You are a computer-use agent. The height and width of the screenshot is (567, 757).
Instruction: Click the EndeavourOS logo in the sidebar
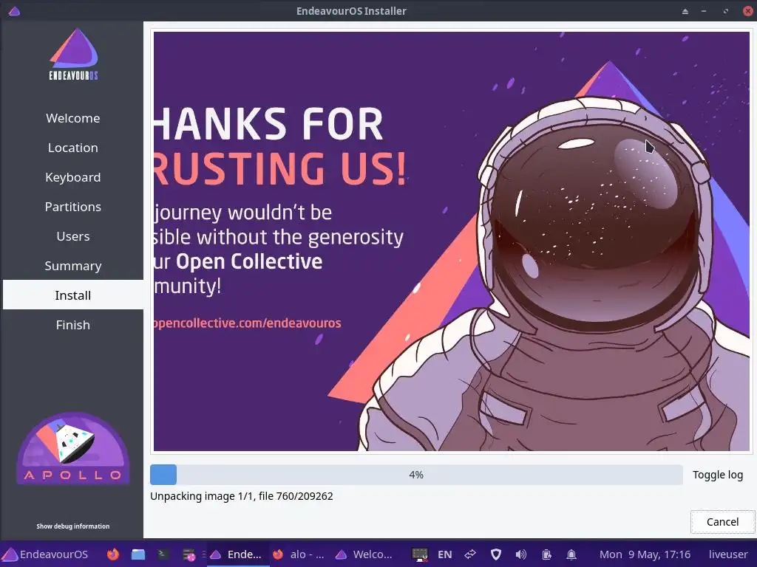click(x=73, y=54)
